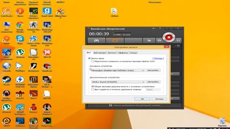Image resolution: width=230 pixels, height=129 pixels.
Task: Enable Звук подаётся при удержании клавиши checkbox
Action: (93, 89)
